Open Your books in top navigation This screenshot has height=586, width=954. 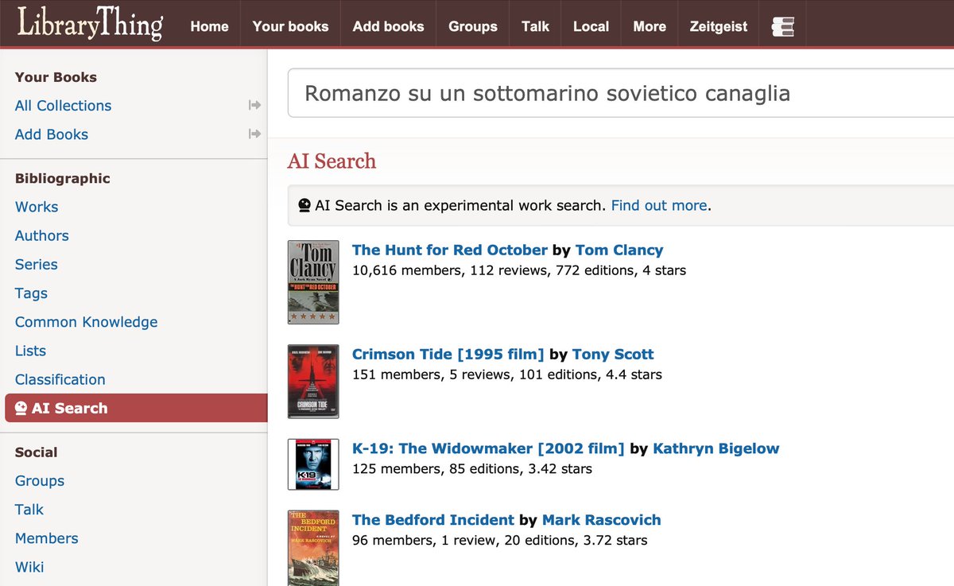pyautogui.click(x=290, y=26)
